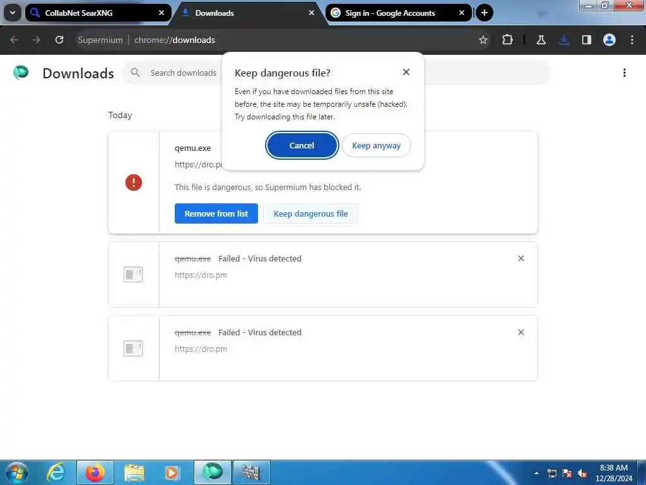
Task: Open Windows Explorer folder from taskbar
Action: 134,472
